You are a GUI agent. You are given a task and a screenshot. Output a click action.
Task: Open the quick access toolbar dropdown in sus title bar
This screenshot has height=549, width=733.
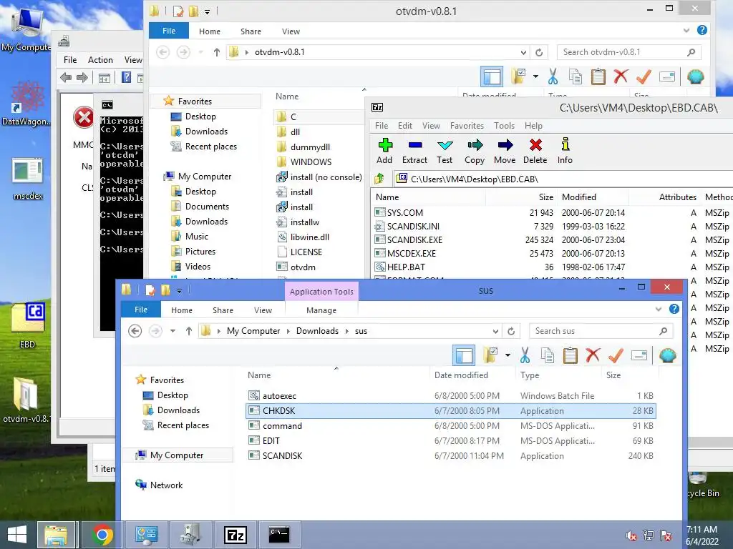pos(179,290)
